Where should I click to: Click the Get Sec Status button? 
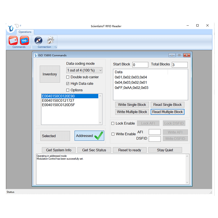pos(94,150)
